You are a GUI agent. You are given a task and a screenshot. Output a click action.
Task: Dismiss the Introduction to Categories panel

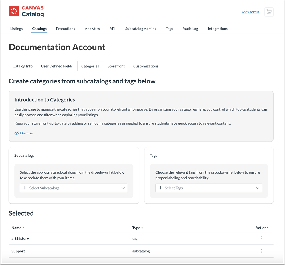24,133
